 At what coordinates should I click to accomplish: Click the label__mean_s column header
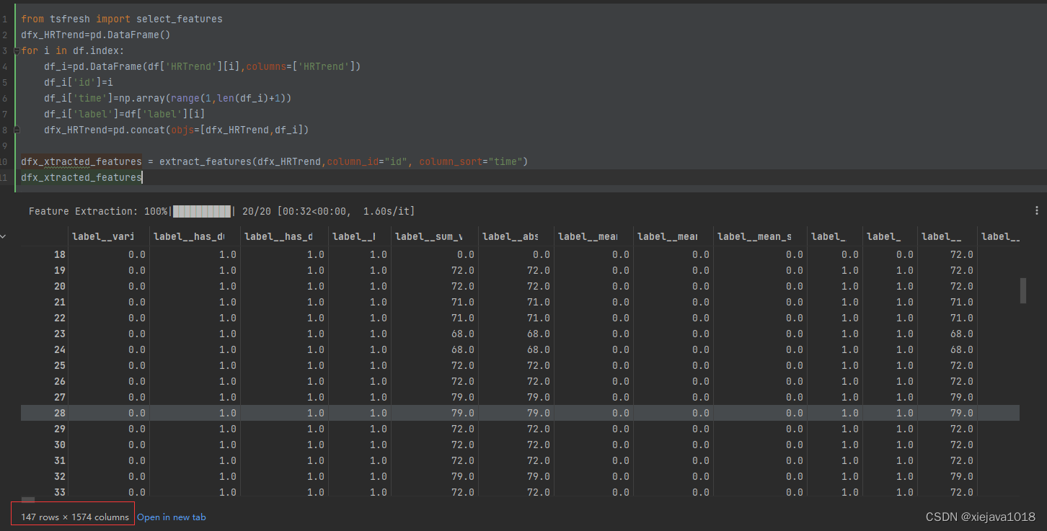[x=754, y=236]
